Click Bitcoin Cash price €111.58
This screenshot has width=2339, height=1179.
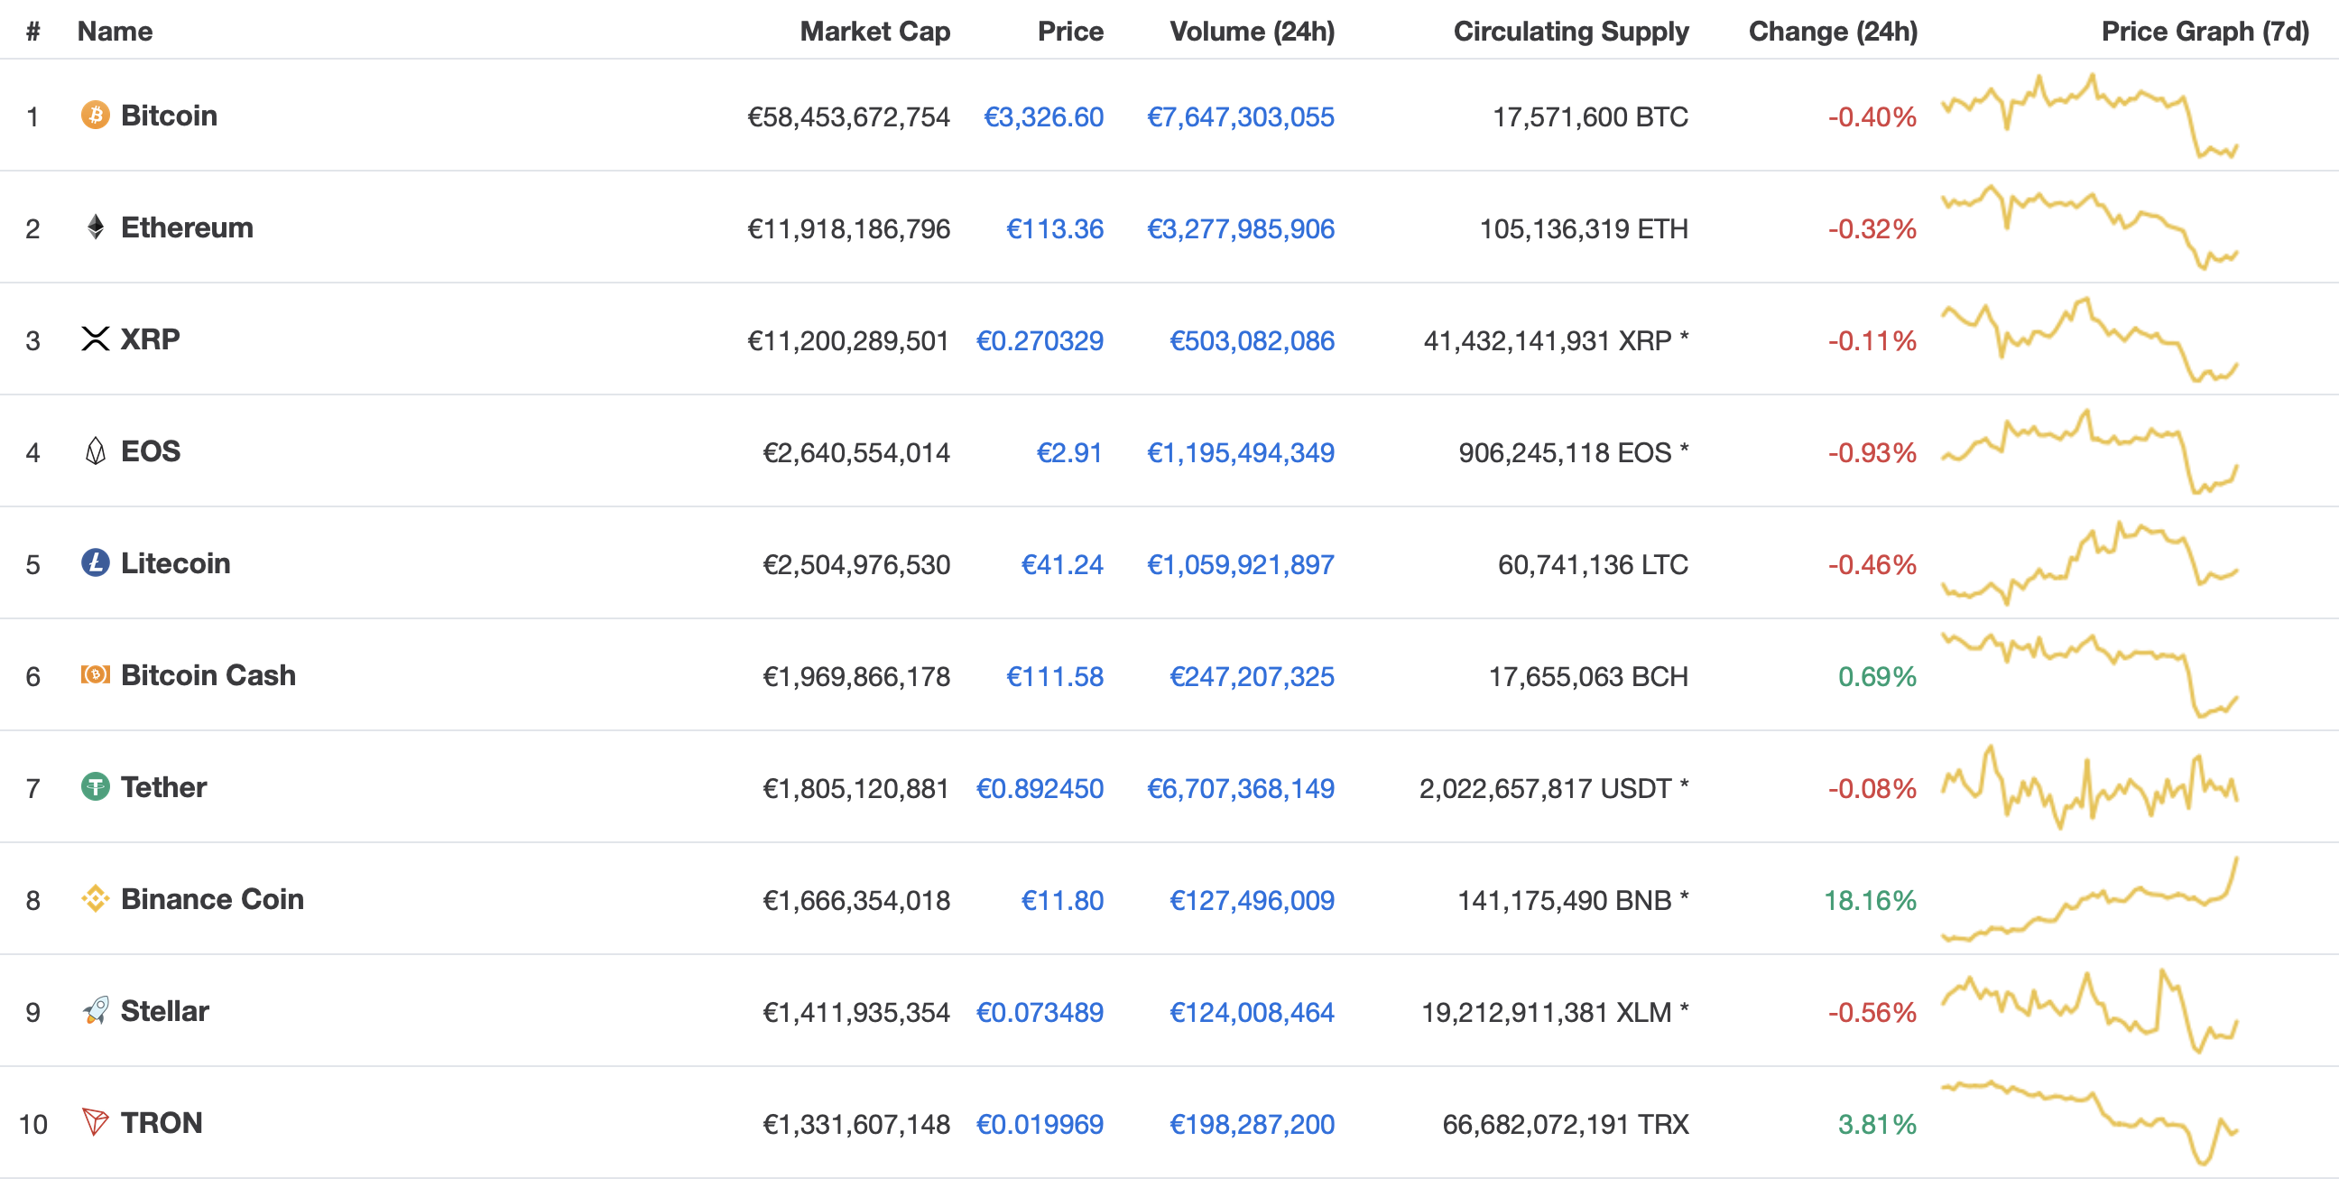click(1055, 677)
